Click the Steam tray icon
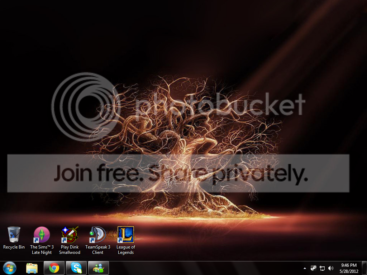The image size is (367, 275). click(313, 268)
